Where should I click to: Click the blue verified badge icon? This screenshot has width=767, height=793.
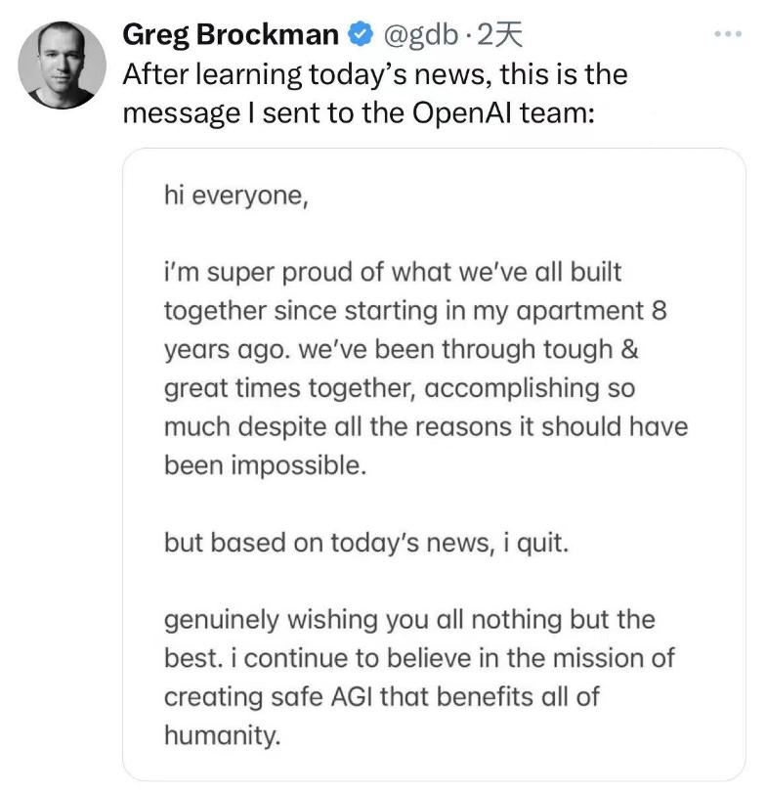pos(361,34)
